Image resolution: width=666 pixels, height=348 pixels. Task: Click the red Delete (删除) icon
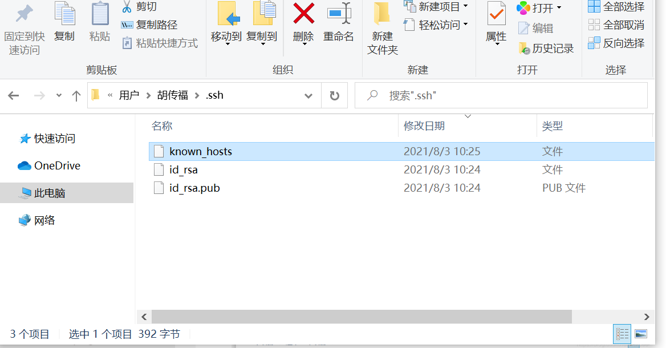(304, 14)
